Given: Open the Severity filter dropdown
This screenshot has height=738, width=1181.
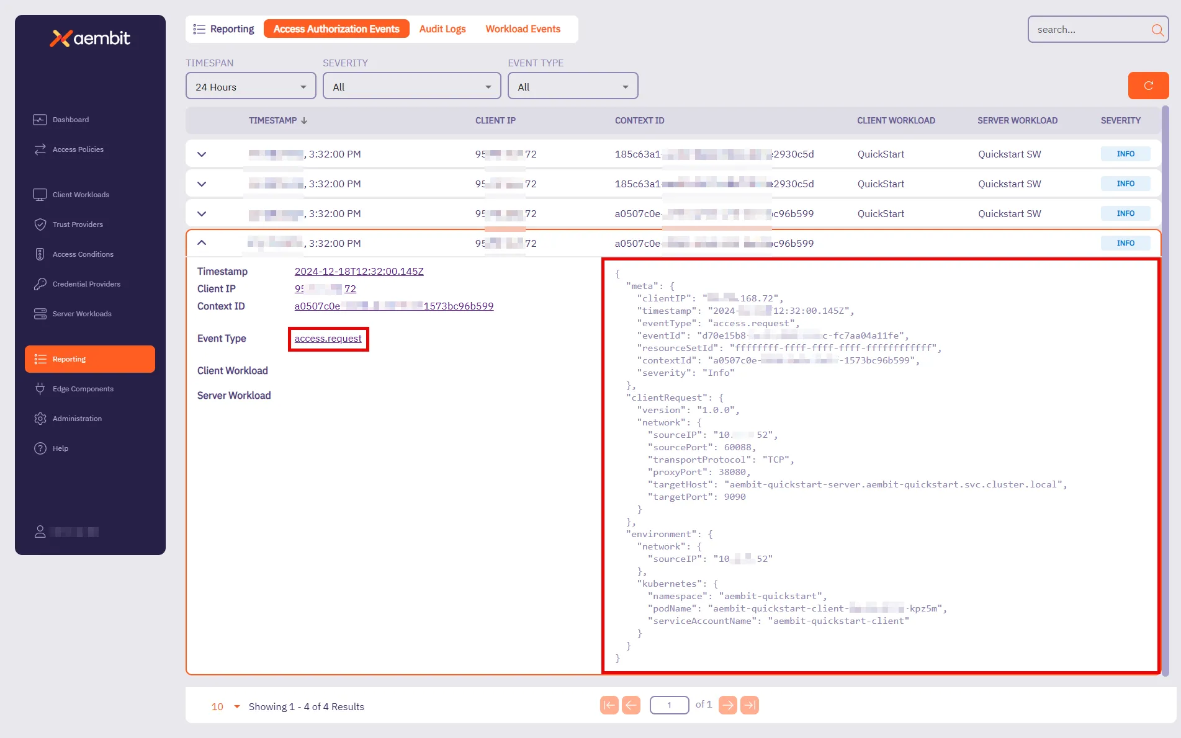Looking at the screenshot, I should point(411,87).
